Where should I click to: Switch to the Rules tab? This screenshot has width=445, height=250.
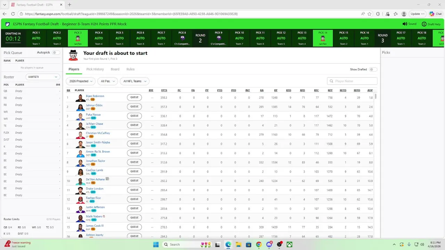(130, 69)
